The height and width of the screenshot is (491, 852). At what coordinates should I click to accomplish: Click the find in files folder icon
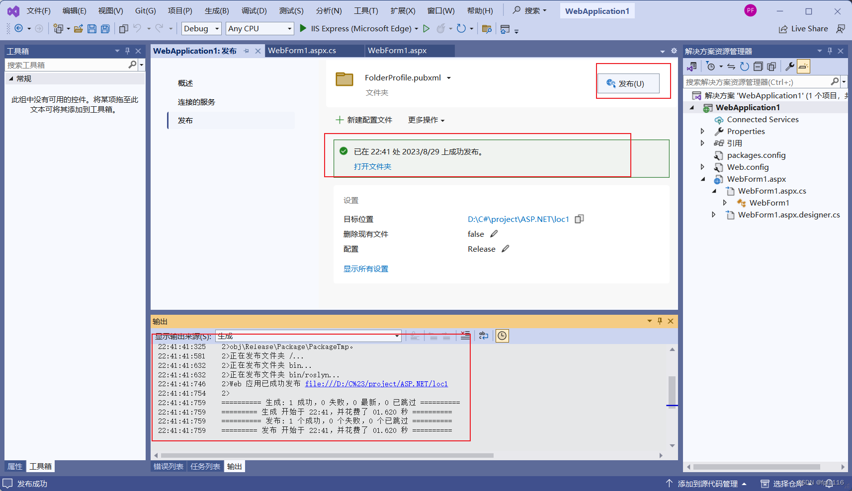point(487,29)
